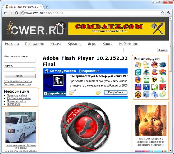The image size is (174, 154).
Task: Open the Игры menu item
Action: coord(92,44)
